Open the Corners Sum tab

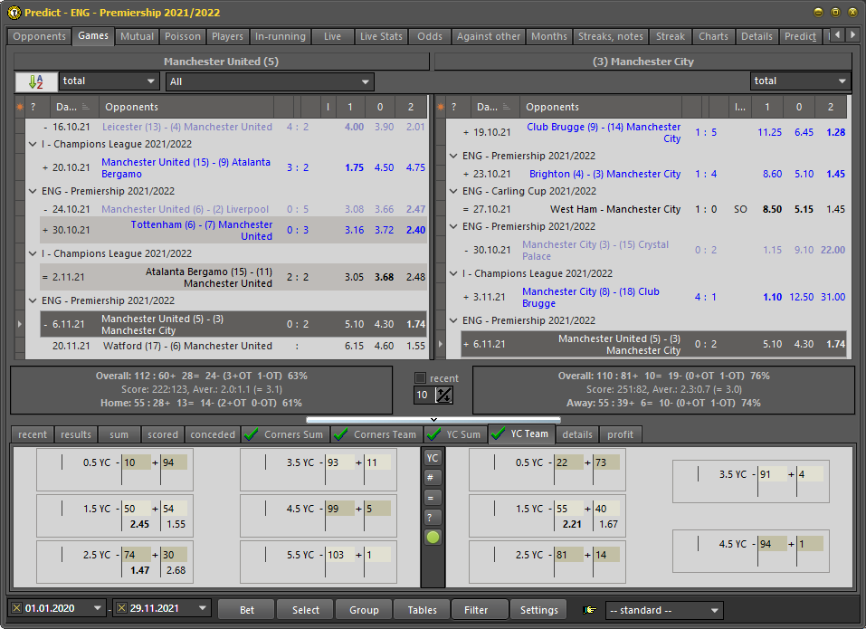pos(284,434)
